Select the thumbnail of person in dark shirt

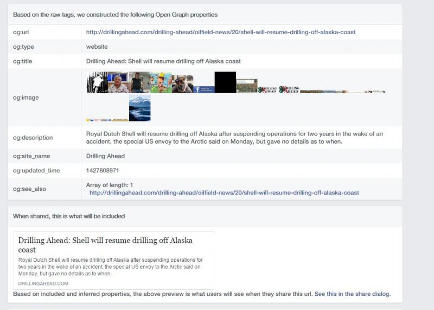coord(139,82)
